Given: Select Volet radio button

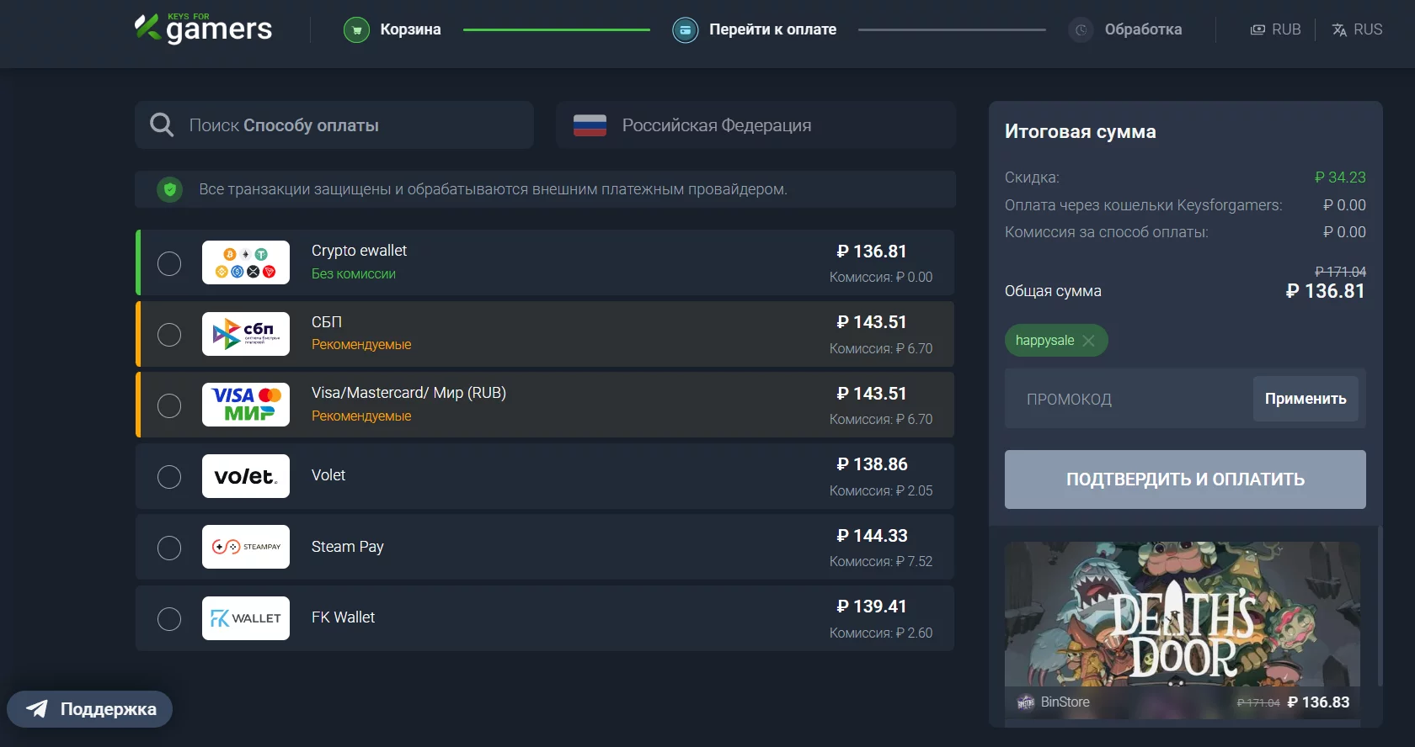Looking at the screenshot, I should [169, 477].
